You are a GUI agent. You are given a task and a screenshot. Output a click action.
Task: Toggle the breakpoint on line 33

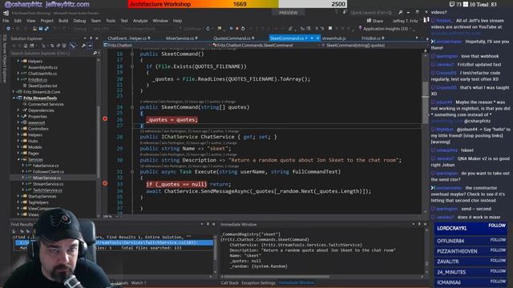(105, 183)
